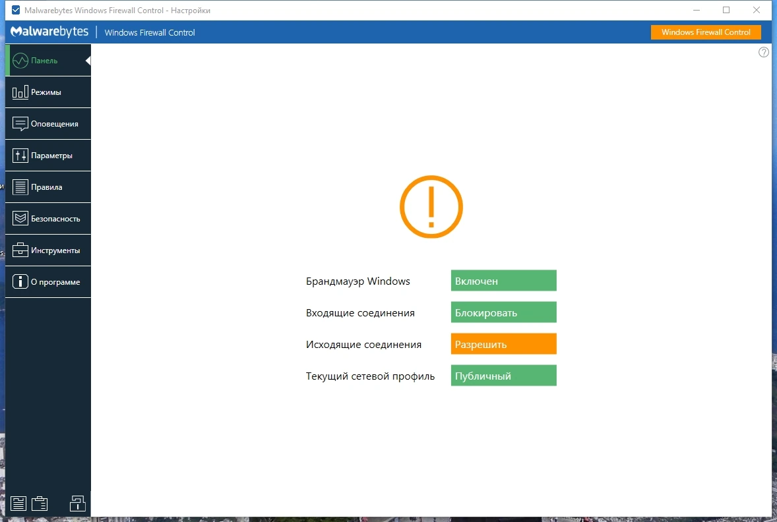Open the Инструменты tools section
This screenshot has width=777, height=522.
coord(48,250)
